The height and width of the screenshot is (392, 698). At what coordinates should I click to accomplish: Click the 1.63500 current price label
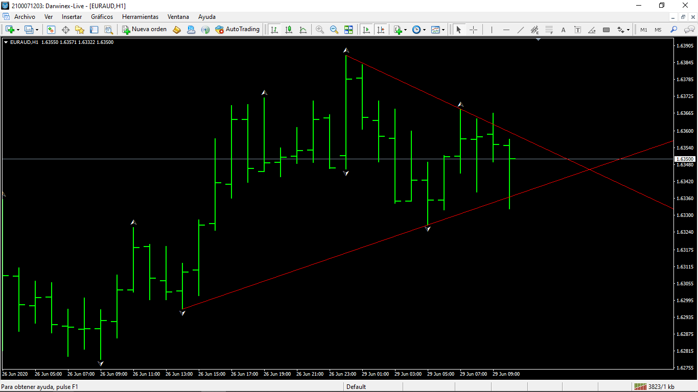click(685, 159)
